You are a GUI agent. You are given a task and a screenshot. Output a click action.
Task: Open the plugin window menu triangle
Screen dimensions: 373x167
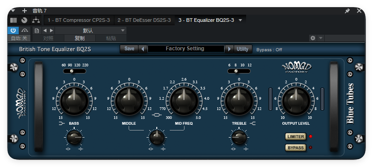(13, 11)
